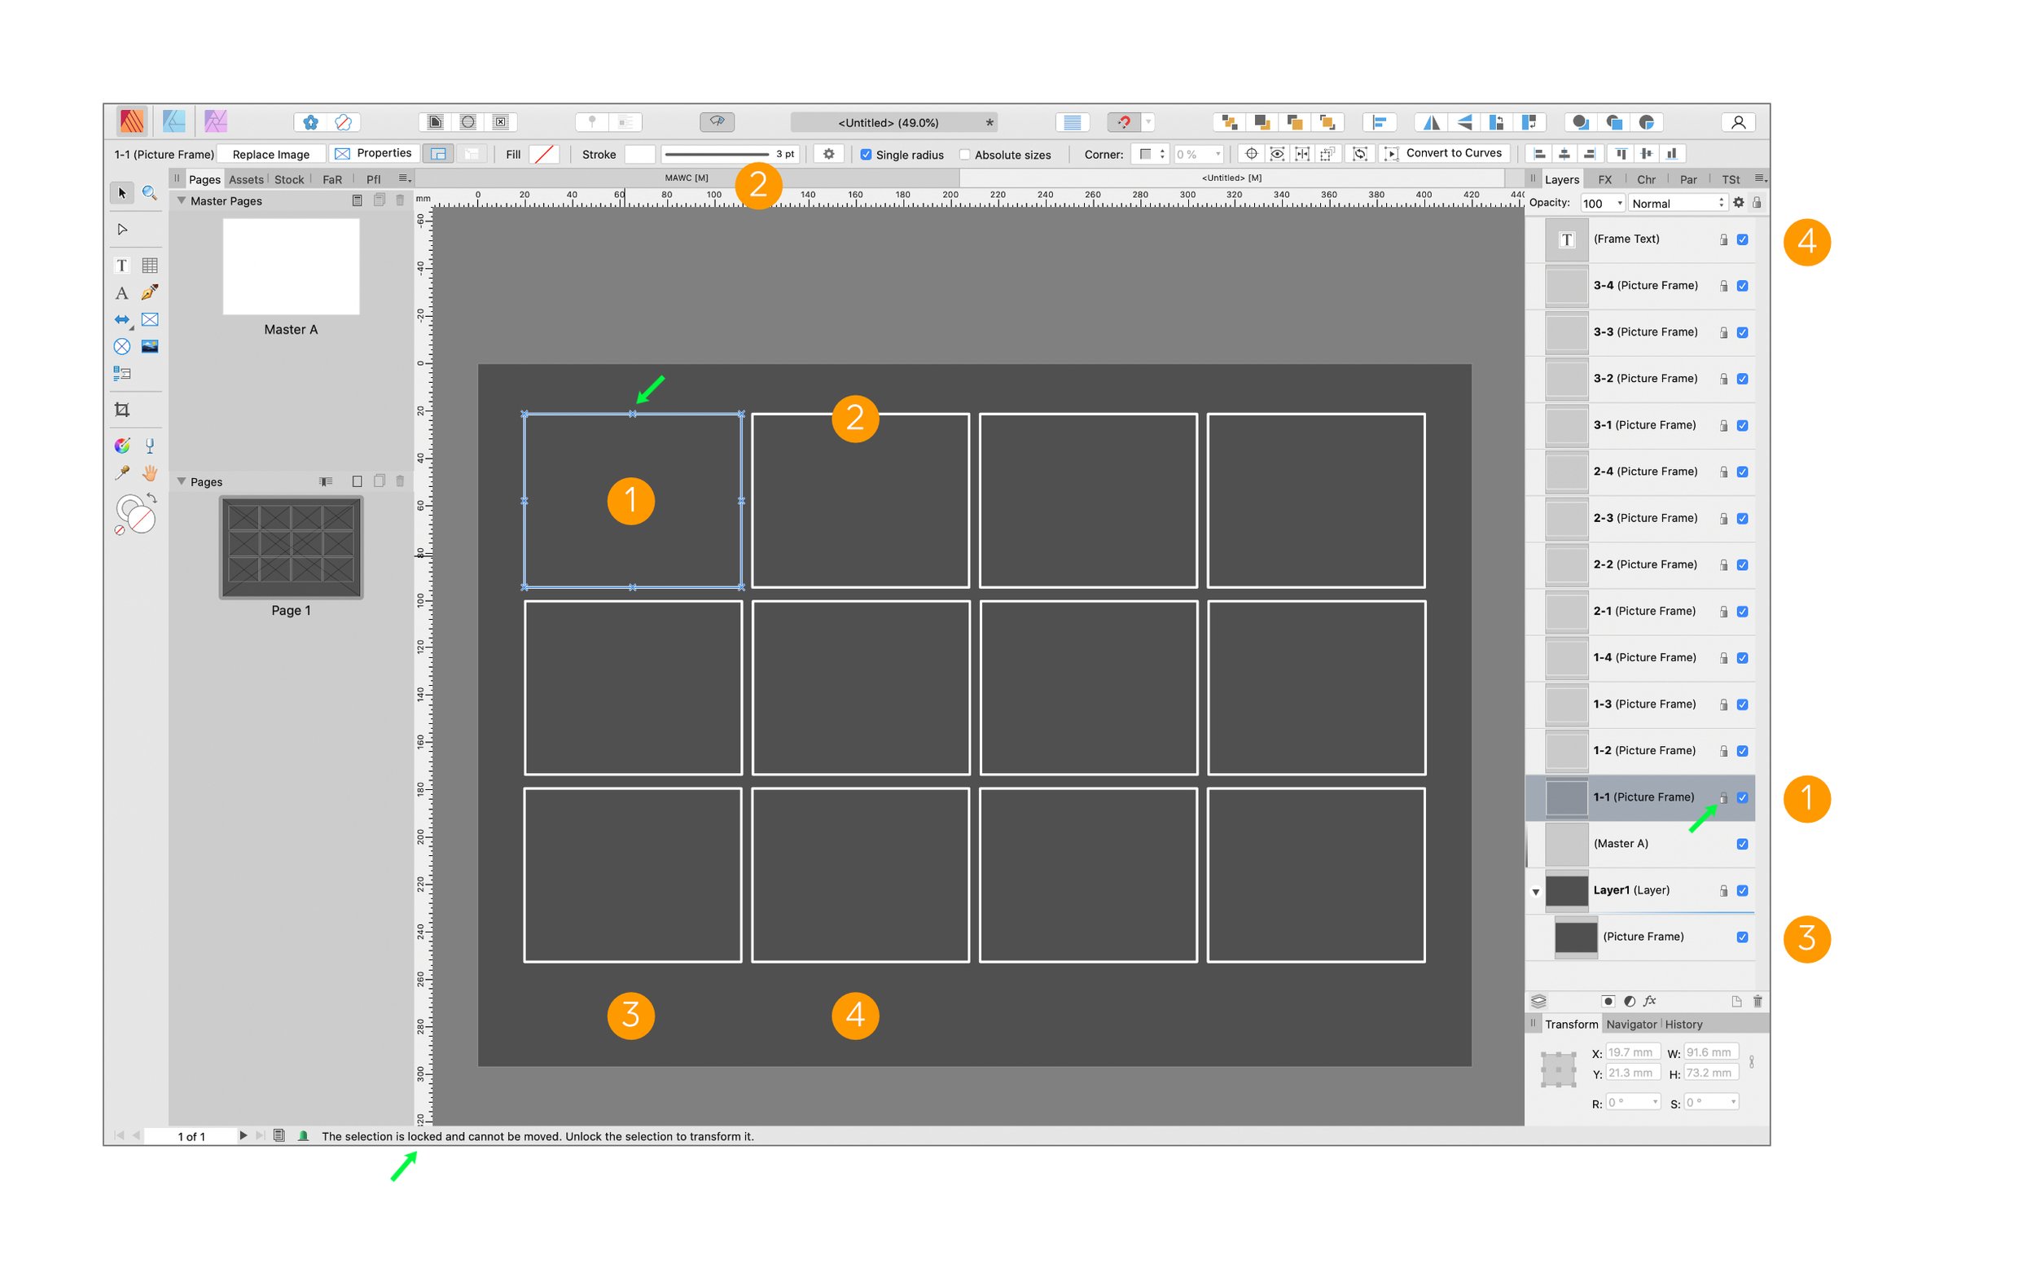The height and width of the screenshot is (1273, 2036).
Task: Switch to the Designer persona
Action: click(173, 121)
